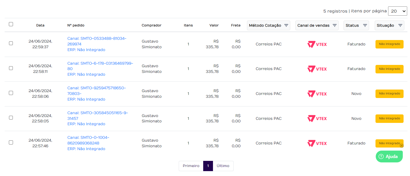This screenshot has width=410, height=176.
Task: Click the VTEX logo in the first order row
Action: point(317,44)
